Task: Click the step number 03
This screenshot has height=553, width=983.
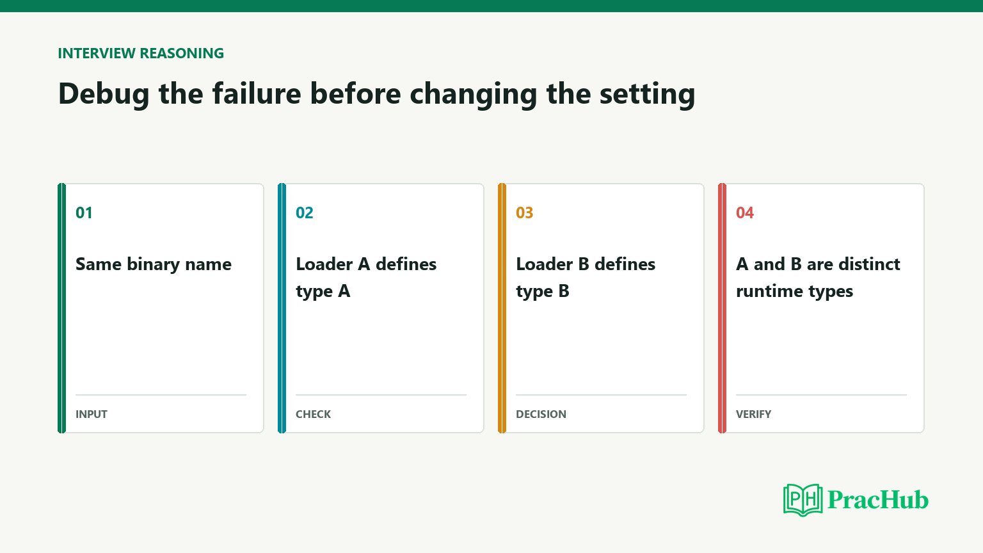Action: [x=524, y=212]
